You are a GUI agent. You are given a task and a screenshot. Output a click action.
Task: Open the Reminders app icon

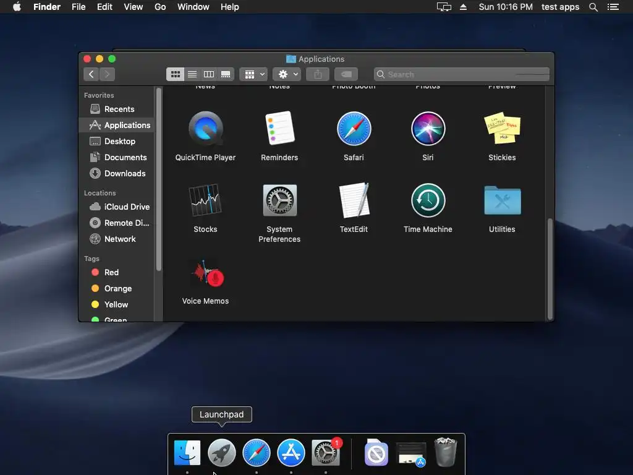pos(279,128)
